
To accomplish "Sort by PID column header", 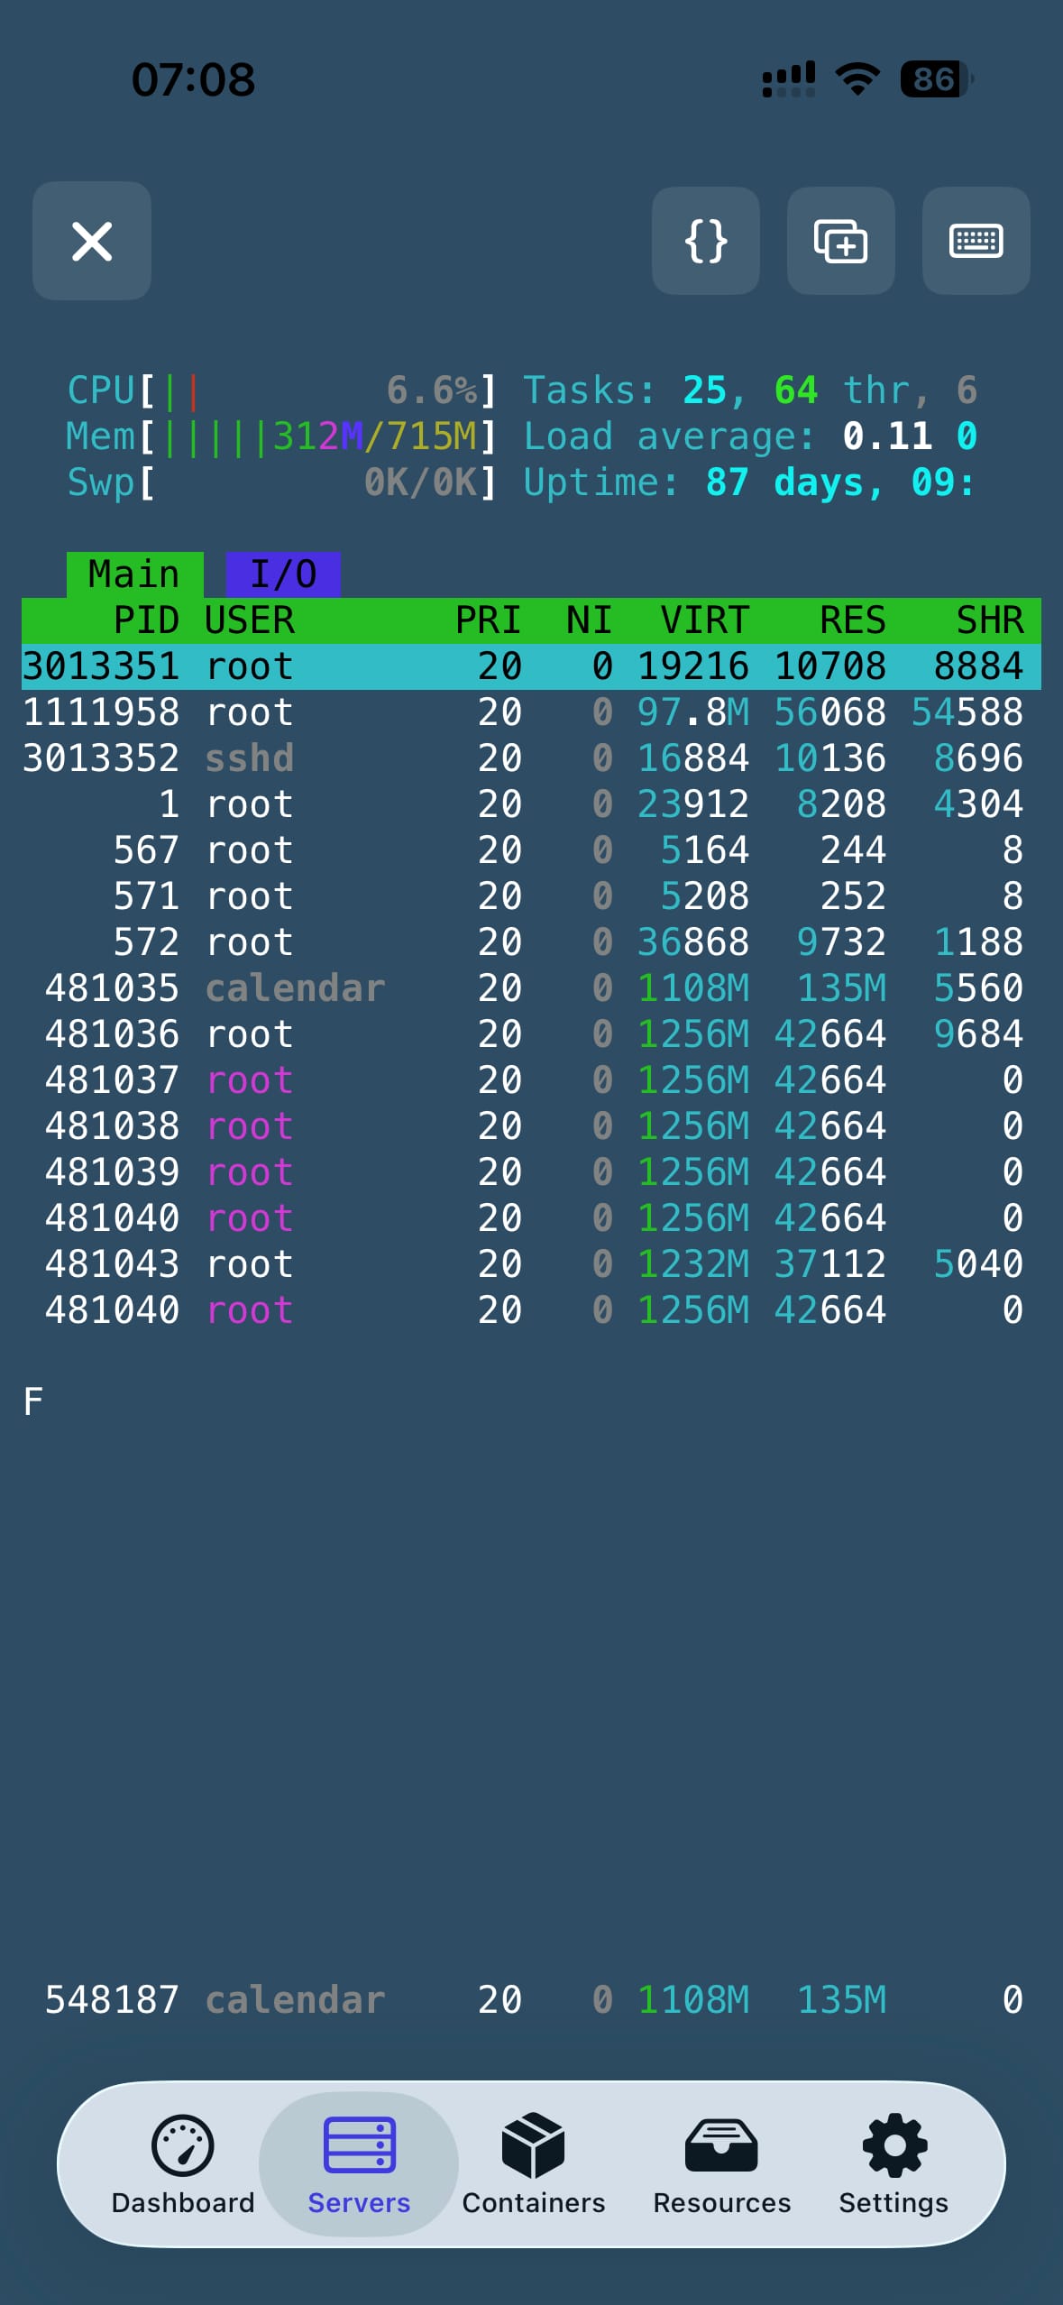I will (x=146, y=620).
